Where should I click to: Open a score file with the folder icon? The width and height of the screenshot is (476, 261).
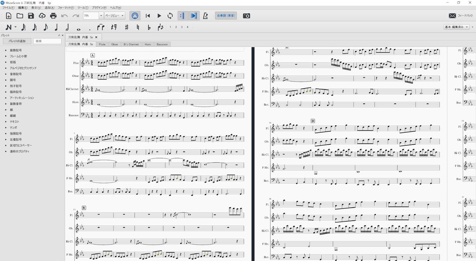tap(20, 16)
